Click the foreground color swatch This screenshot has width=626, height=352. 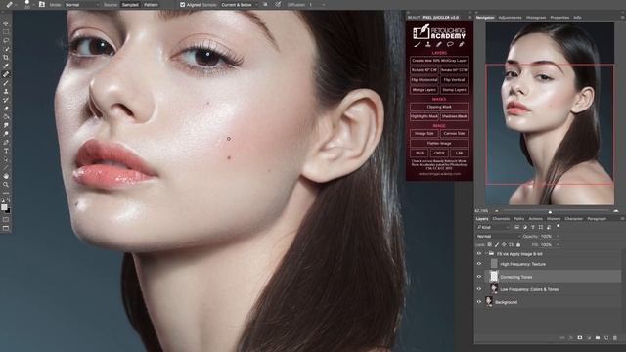(x=4, y=207)
